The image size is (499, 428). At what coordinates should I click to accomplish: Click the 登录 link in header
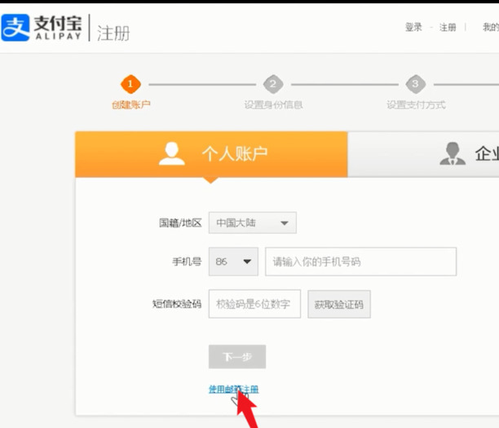coord(413,28)
